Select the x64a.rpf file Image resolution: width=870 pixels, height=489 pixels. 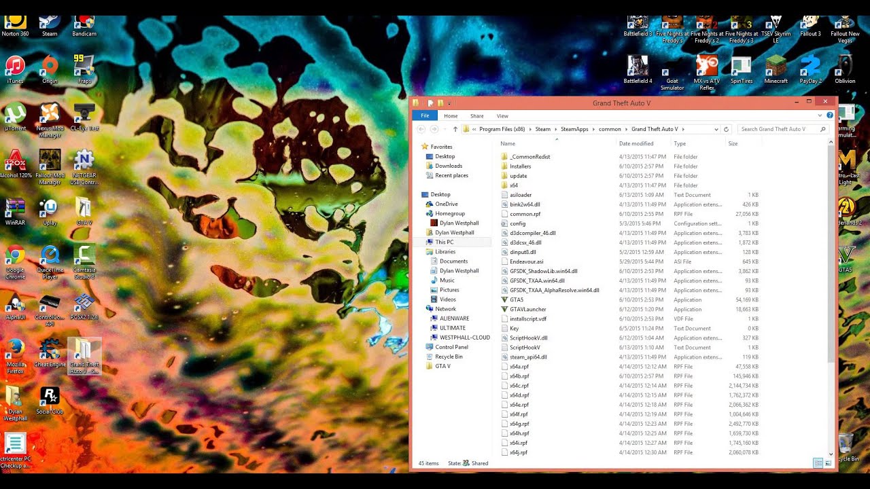(x=629, y=366)
